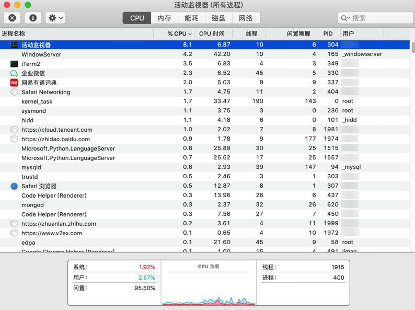Click the 企业微信 chat bubble icon
415x310 pixels.
pos(14,73)
